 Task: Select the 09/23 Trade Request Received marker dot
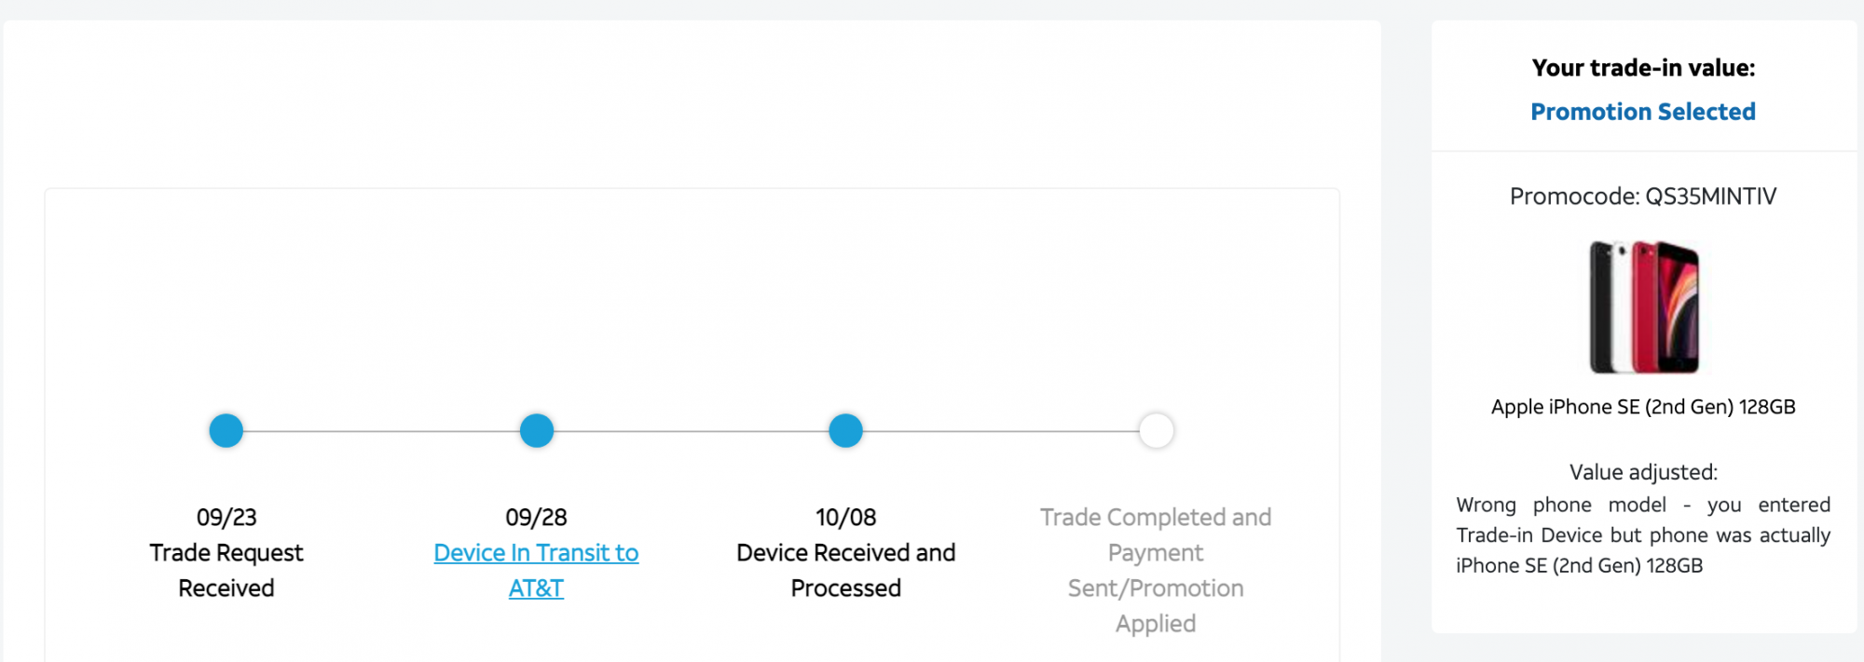pos(226,430)
